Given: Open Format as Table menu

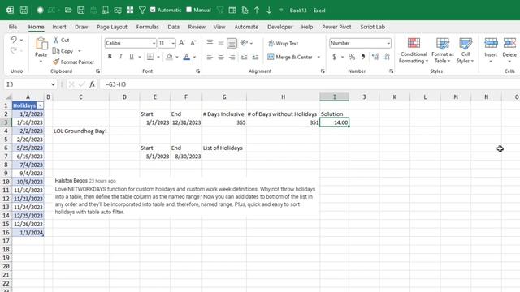Looking at the screenshot, I should tap(442, 50).
